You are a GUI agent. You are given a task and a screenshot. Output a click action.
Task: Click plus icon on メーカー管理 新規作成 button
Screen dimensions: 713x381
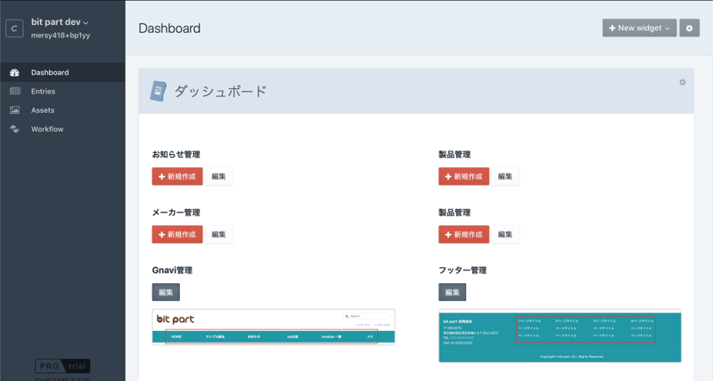[x=161, y=234]
